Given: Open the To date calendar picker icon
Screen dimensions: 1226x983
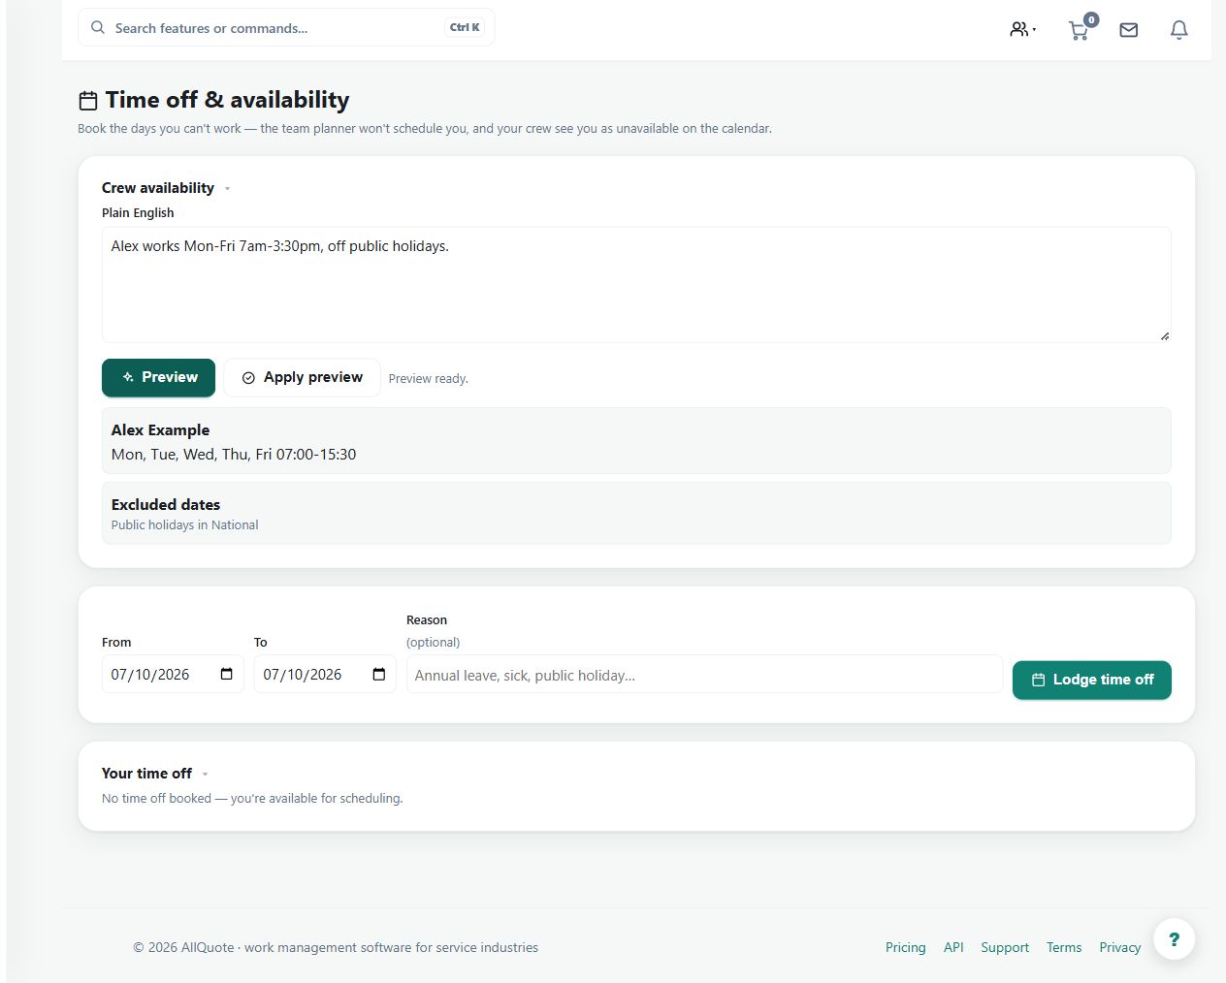Looking at the screenshot, I should pos(379,674).
